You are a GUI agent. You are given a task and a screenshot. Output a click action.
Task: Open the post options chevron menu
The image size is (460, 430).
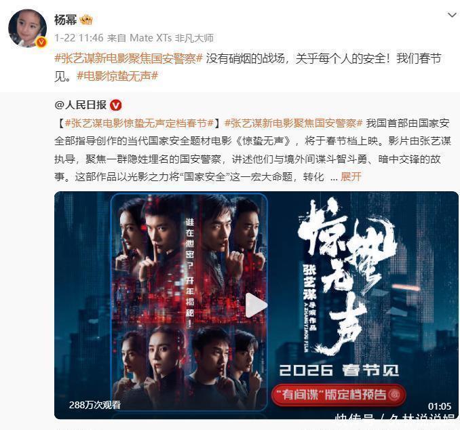452,15
